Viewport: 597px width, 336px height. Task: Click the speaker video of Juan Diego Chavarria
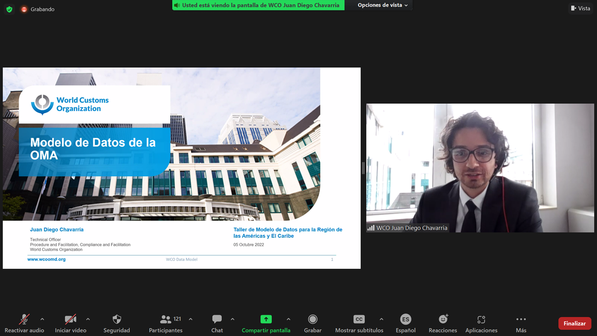point(480,168)
